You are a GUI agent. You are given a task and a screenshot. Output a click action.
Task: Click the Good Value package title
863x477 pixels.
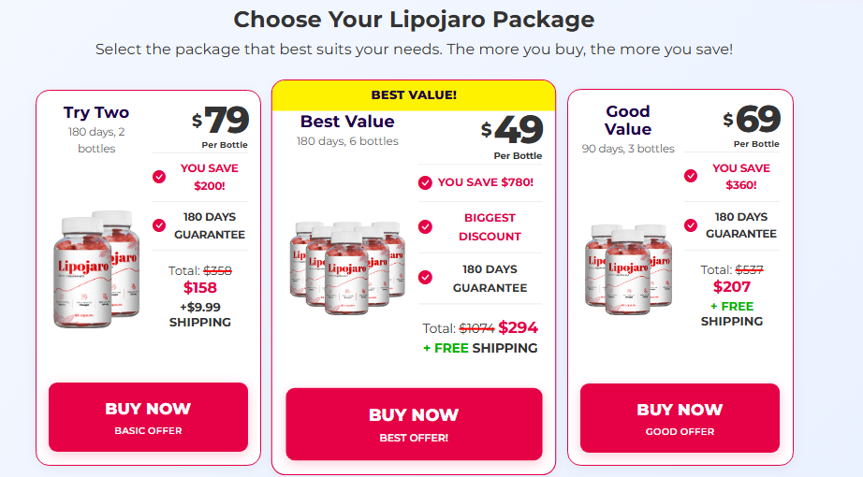(628, 120)
